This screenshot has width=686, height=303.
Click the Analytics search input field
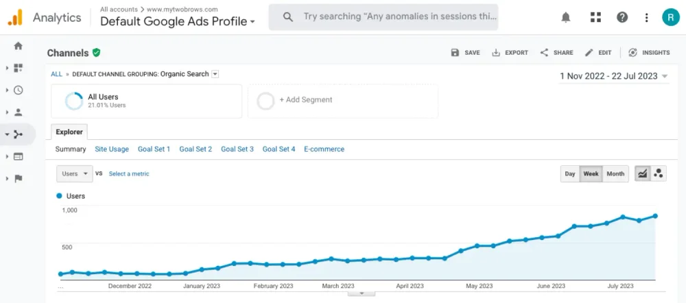398,17
